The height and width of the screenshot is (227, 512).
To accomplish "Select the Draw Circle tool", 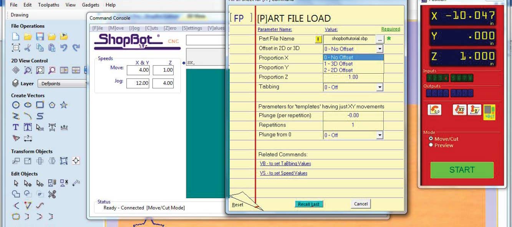I will pyautogui.click(x=16, y=105).
